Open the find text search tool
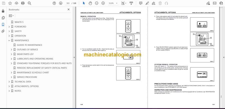Image resolution: width=225 pixels, height=109 pixels. tap(29, 3)
